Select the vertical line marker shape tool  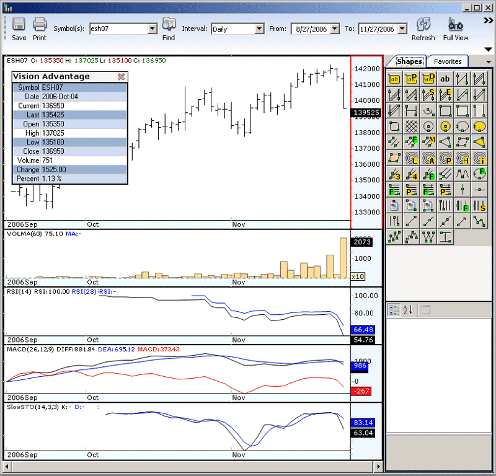coord(462,190)
